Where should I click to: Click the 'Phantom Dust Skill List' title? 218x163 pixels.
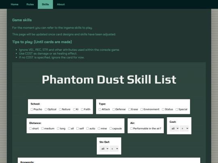(x=109, y=80)
